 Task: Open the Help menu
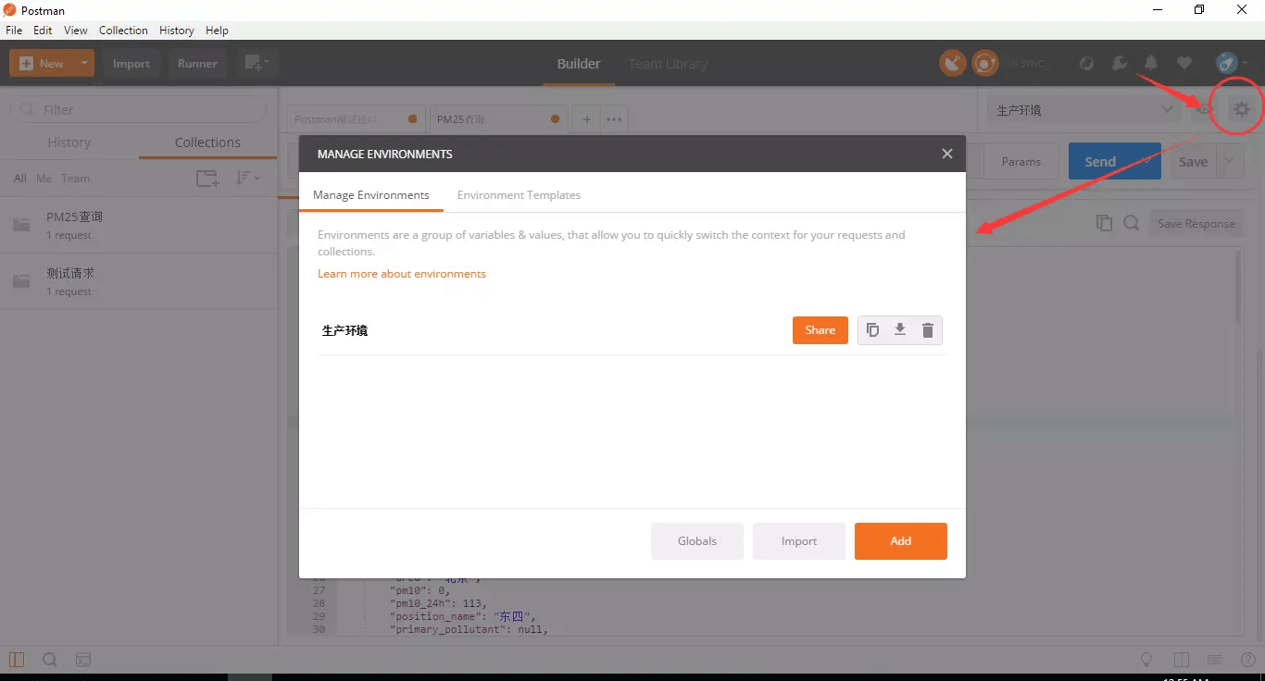[x=217, y=31]
